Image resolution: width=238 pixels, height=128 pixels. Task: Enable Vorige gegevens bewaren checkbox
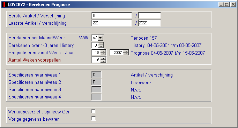coord(94,118)
